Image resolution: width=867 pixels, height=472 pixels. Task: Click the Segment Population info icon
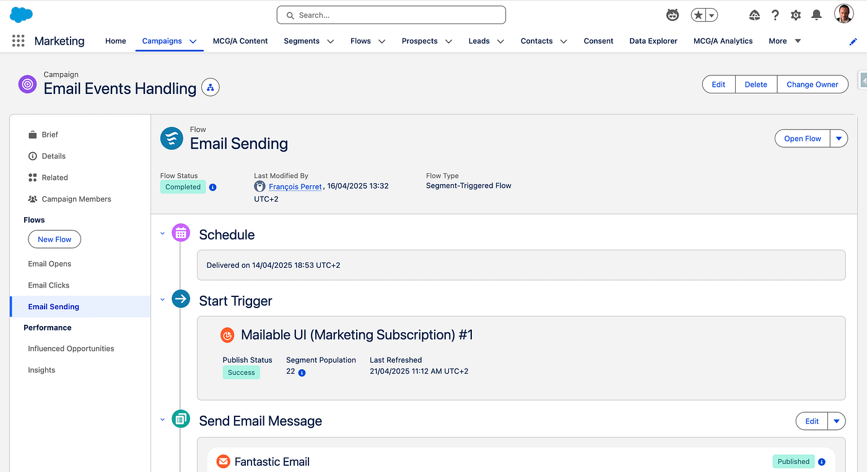click(302, 373)
